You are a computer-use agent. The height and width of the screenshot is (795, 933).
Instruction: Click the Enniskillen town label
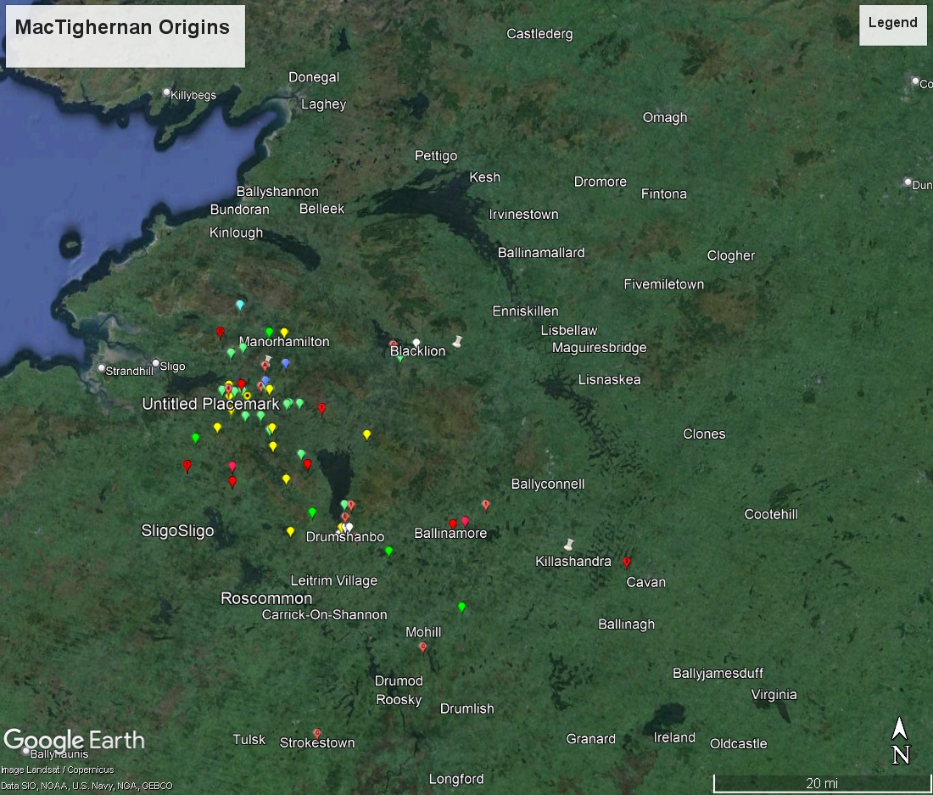tap(527, 311)
